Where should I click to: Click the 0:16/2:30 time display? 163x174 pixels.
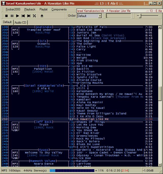[113, 170]
